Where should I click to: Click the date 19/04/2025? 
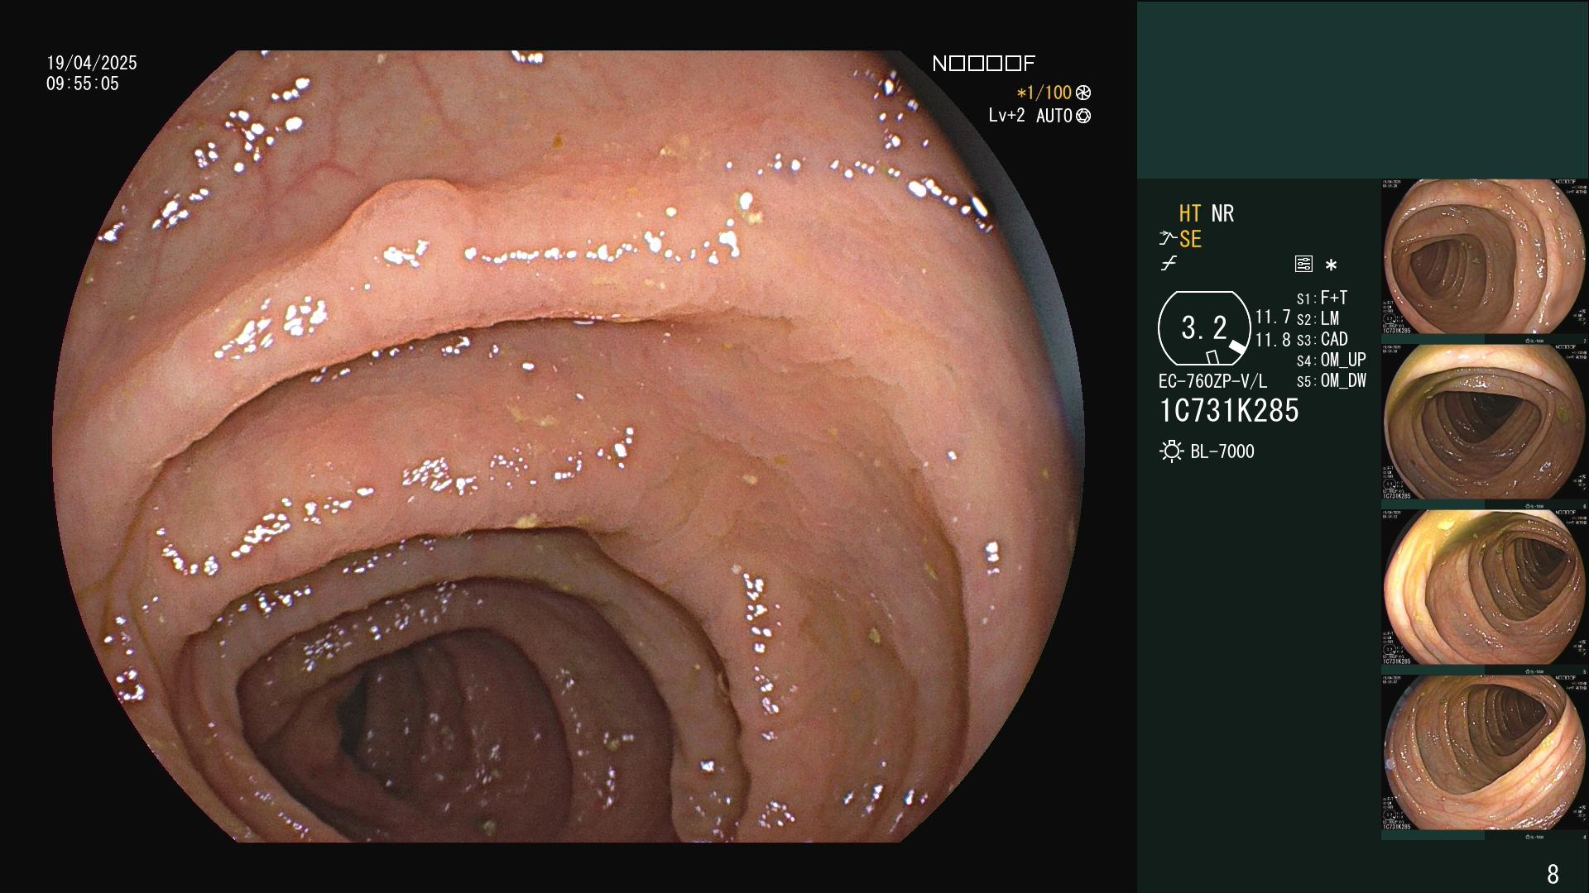click(92, 63)
